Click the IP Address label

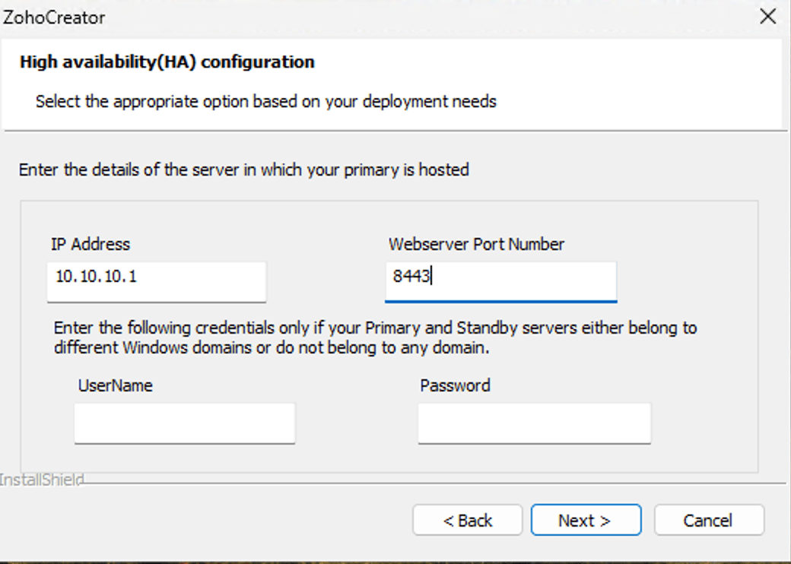tap(91, 245)
